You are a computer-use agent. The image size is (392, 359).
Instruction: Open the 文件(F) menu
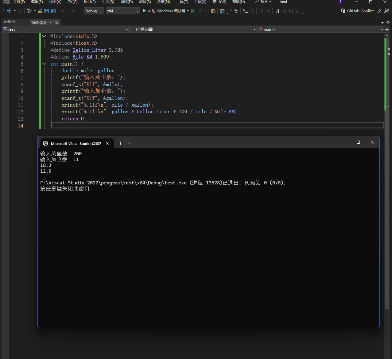click(x=19, y=2)
